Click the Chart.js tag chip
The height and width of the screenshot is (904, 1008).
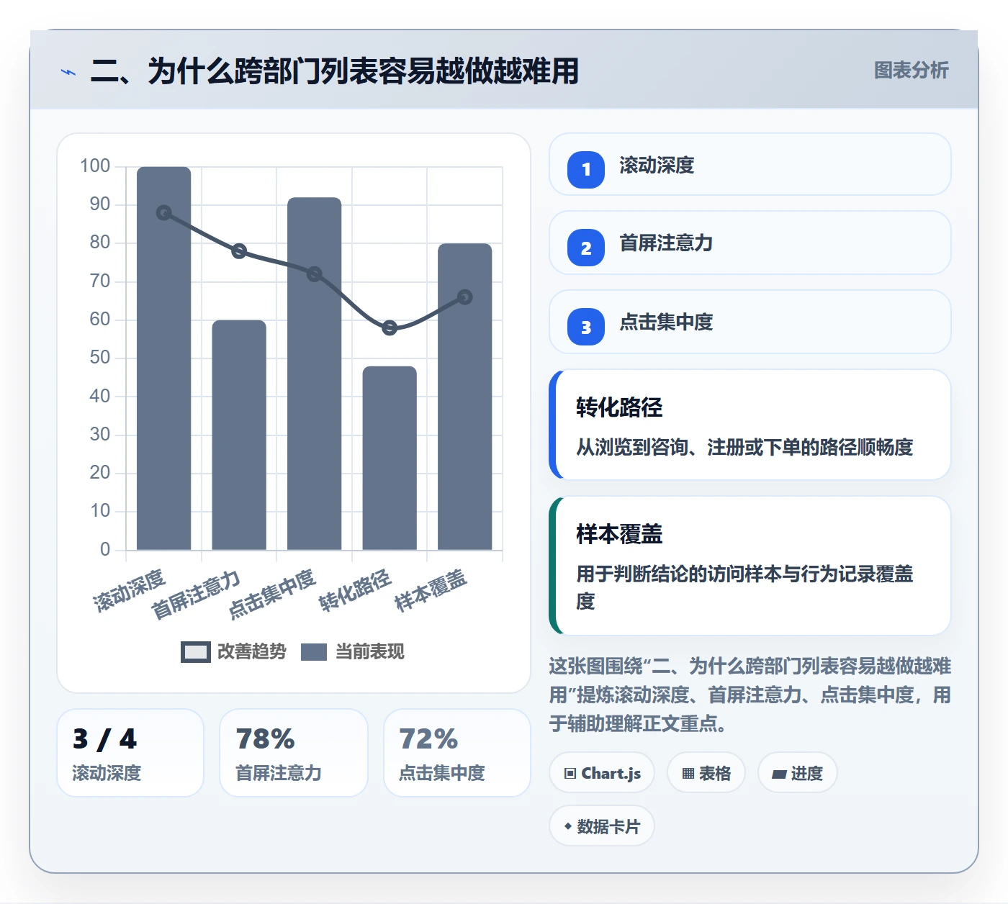point(602,773)
